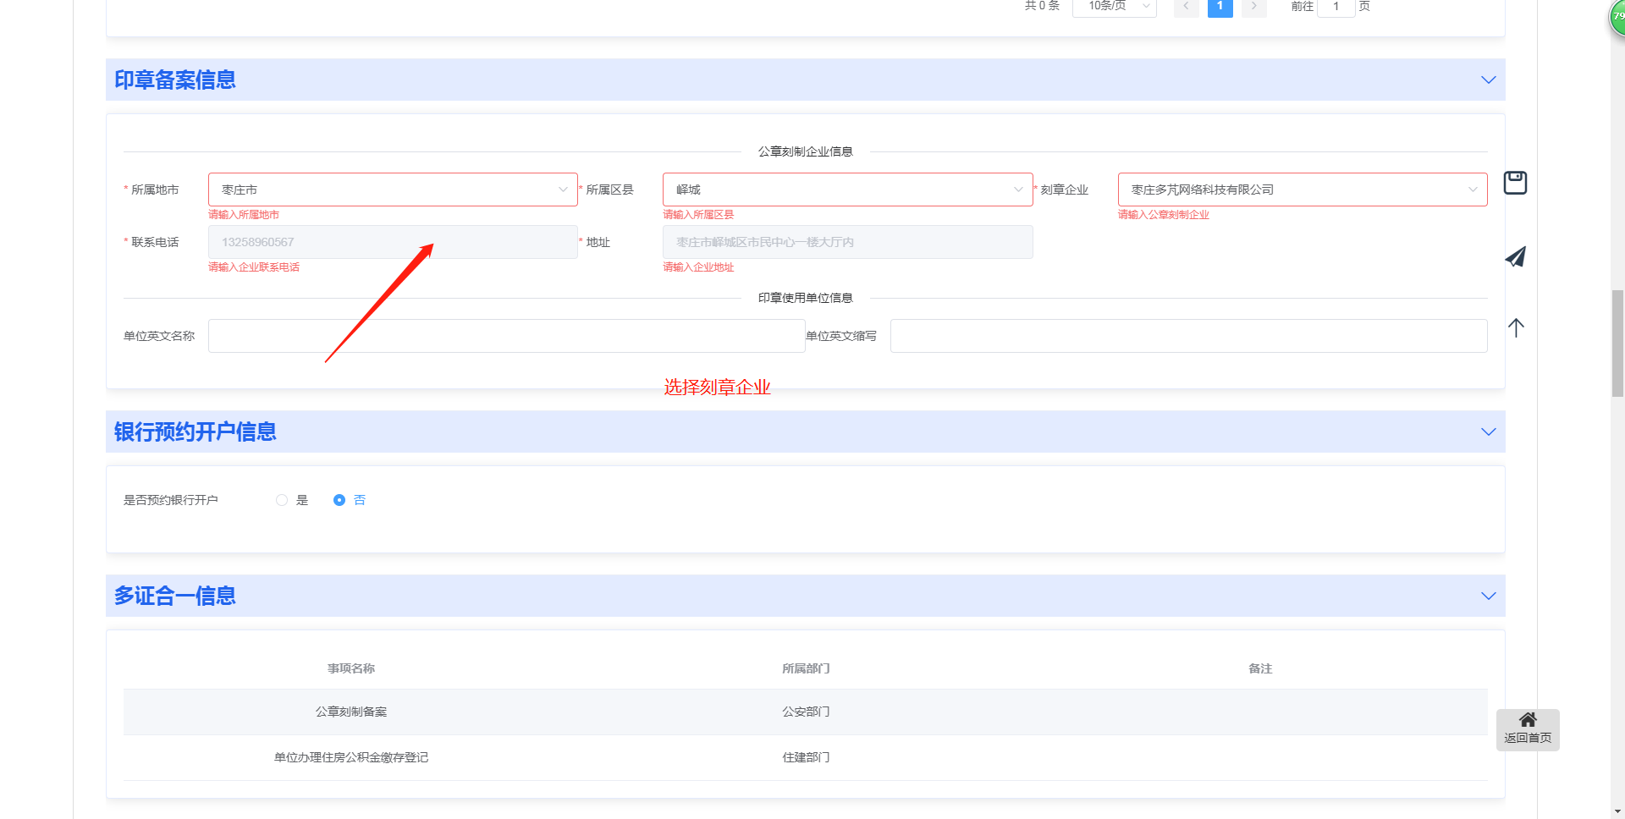Click the next page arrow in pagination
1625x819 pixels.
[1254, 7]
